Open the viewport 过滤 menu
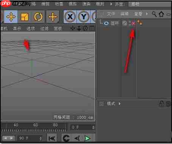The width and height of the screenshot is (172, 144). click(x=44, y=28)
